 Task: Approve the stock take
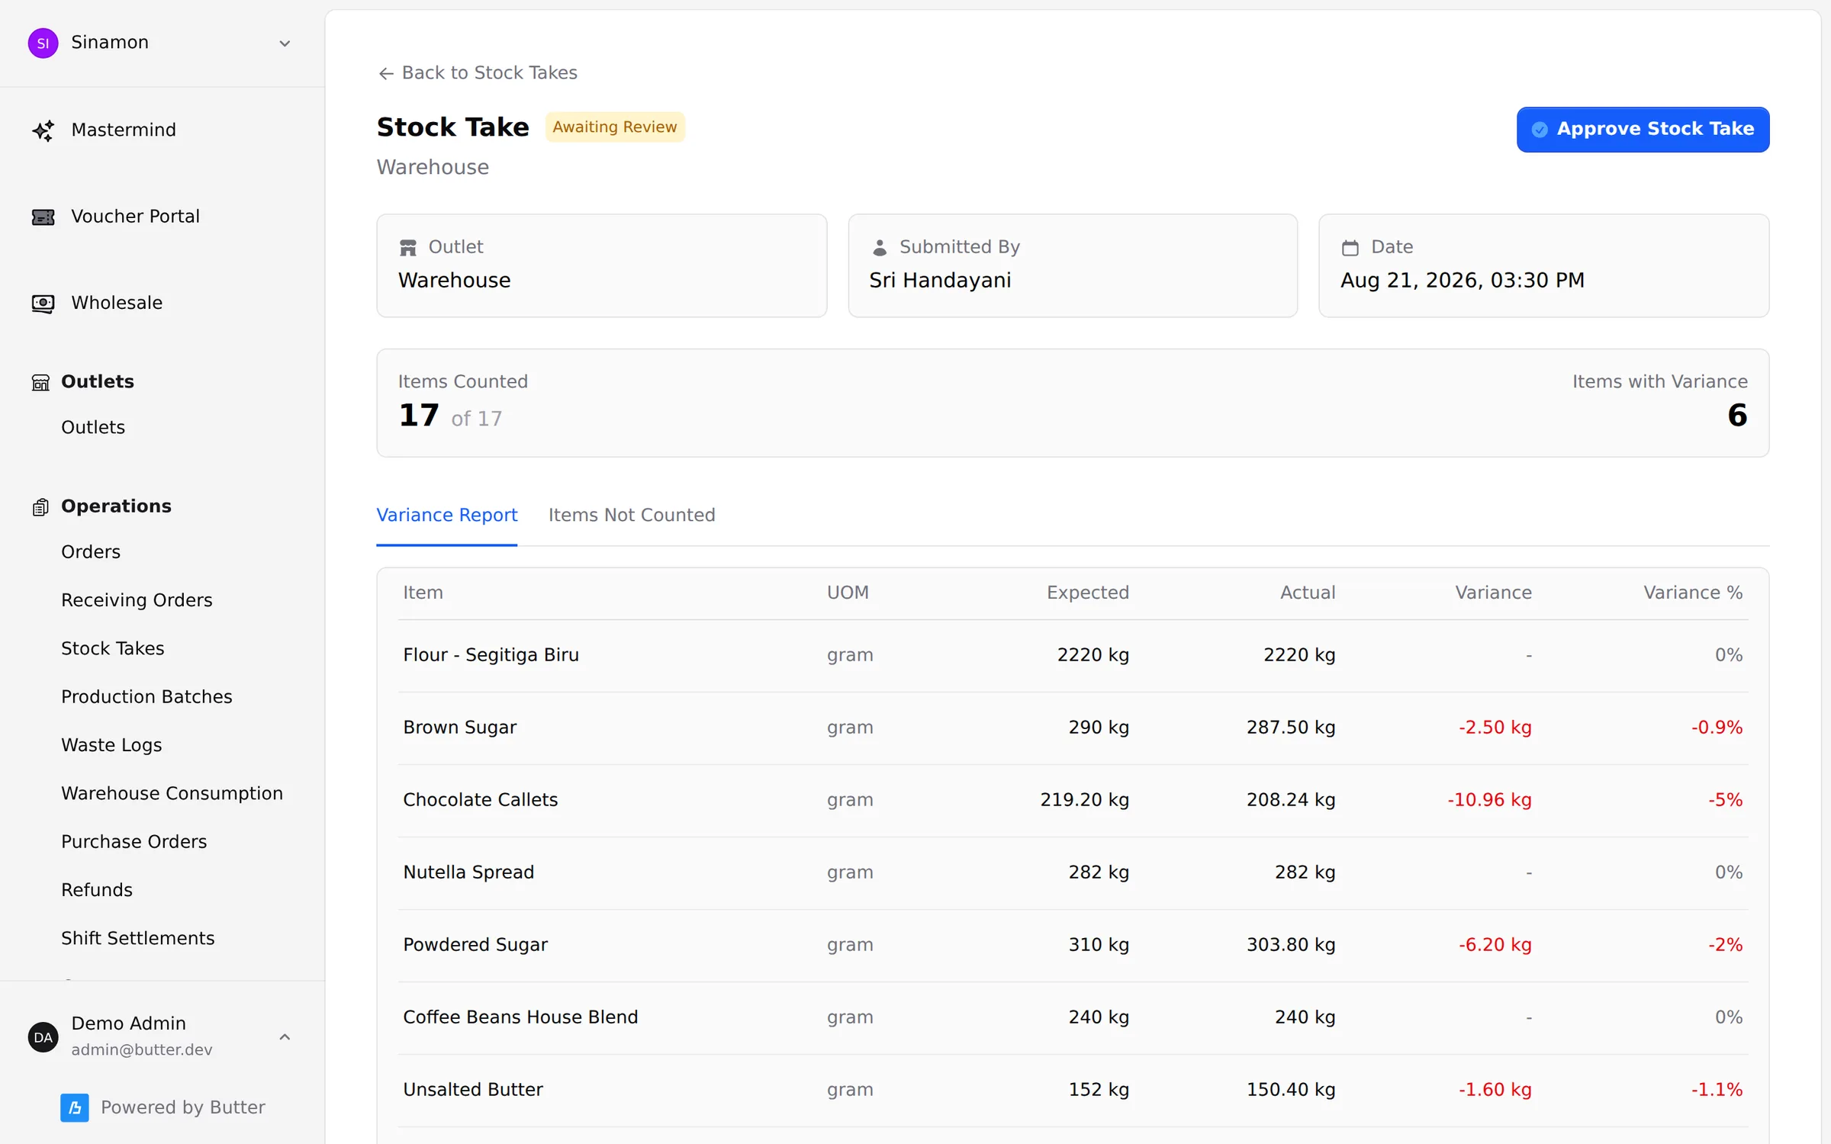click(1643, 130)
